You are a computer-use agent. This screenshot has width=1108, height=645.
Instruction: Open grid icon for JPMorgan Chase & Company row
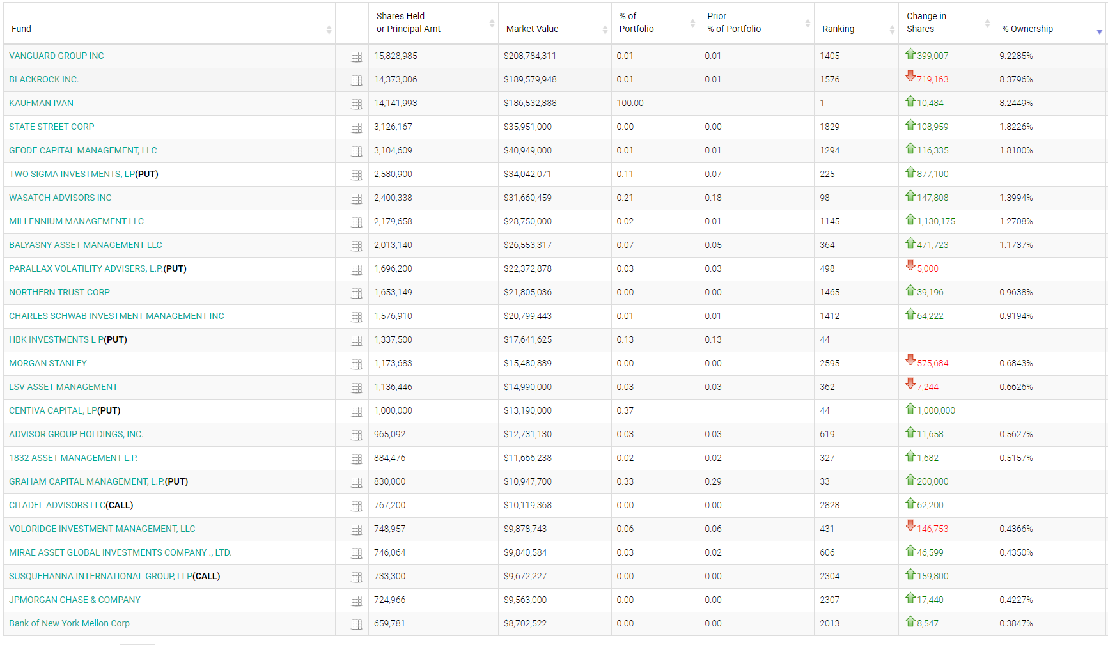pos(357,601)
